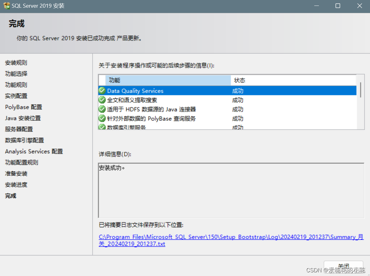Select the Data Quality Services row

[x=227, y=91]
